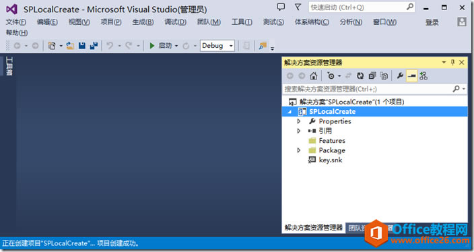Click the Quick Launch search field
Viewport: 474px width, 252px height.
tap(362, 7)
